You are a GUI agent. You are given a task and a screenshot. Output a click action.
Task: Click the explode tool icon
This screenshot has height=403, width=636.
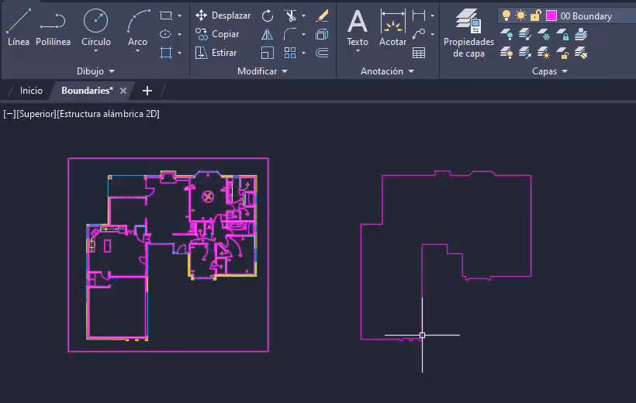click(x=322, y=34)
